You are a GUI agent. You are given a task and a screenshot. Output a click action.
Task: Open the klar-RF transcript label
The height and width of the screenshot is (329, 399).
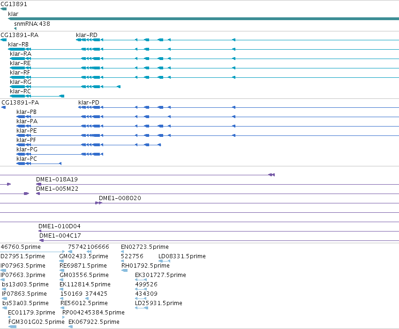[20, 73]
